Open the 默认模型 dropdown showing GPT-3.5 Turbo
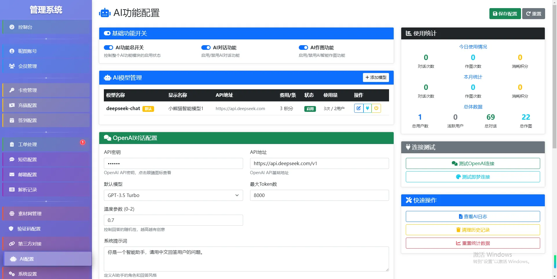 click(173, 195)
